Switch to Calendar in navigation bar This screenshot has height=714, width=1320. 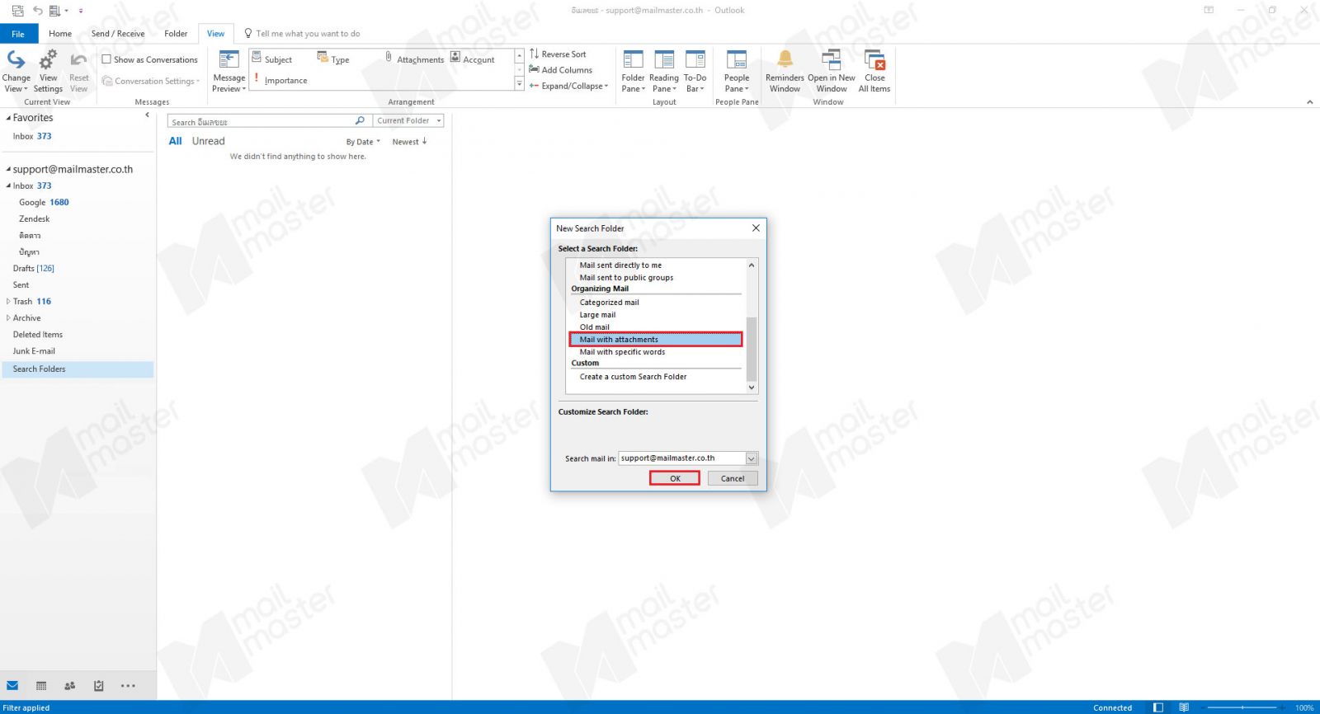41,685
